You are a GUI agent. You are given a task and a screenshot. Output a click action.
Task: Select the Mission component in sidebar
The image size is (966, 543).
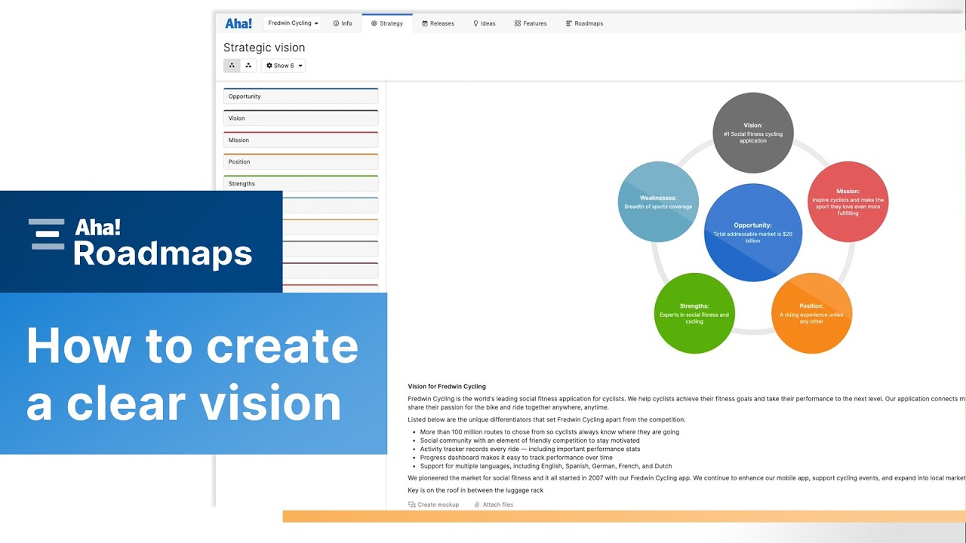pos(300,140)
